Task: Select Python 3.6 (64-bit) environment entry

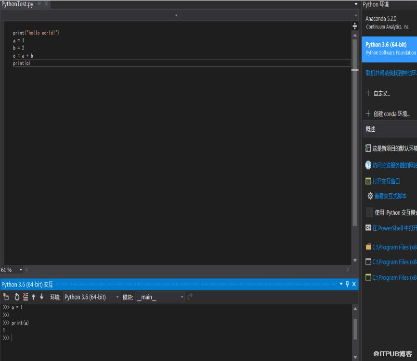Action: (x=390, y=49)
